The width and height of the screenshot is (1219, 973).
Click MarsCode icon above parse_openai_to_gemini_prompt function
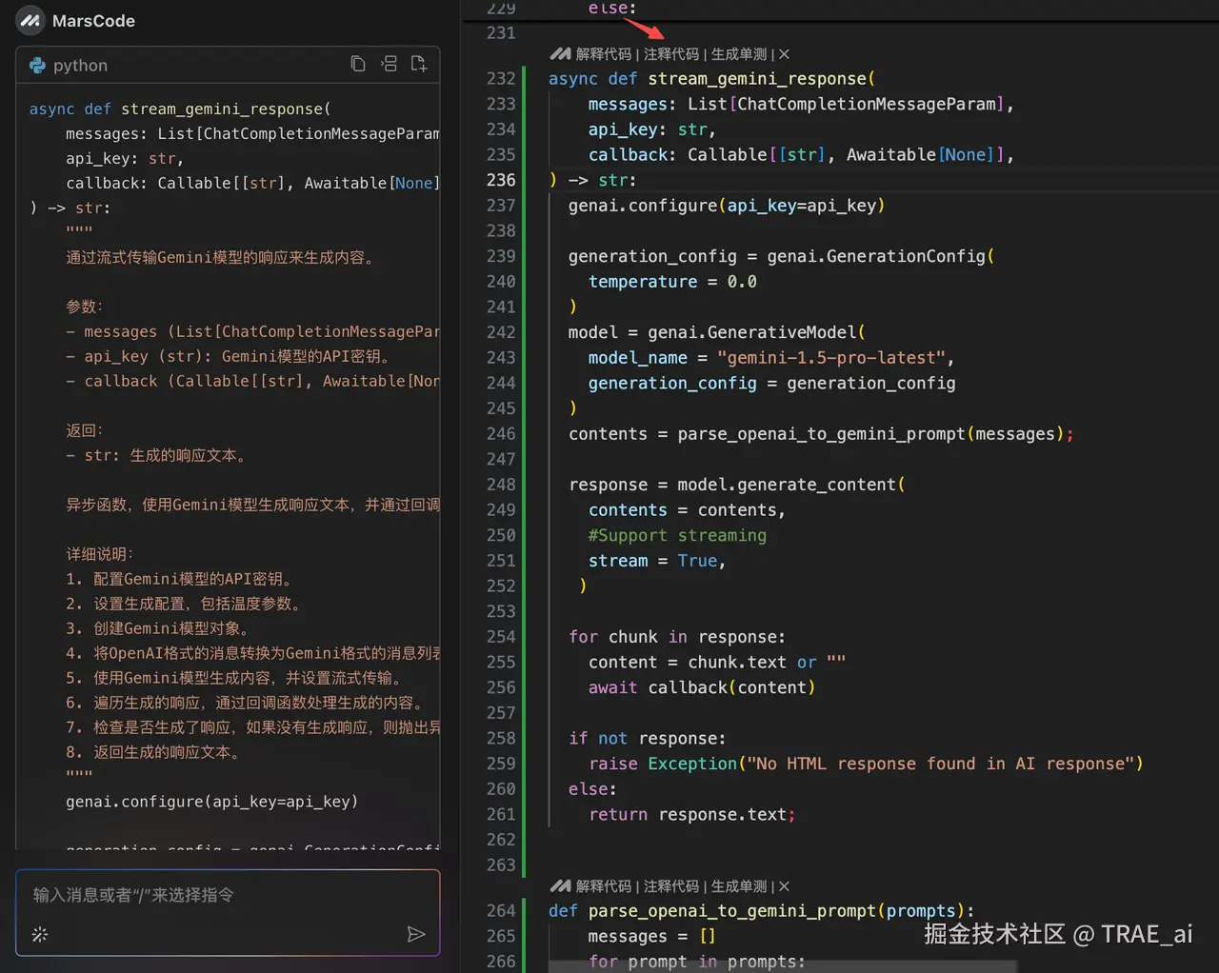[x=561, y=886]
